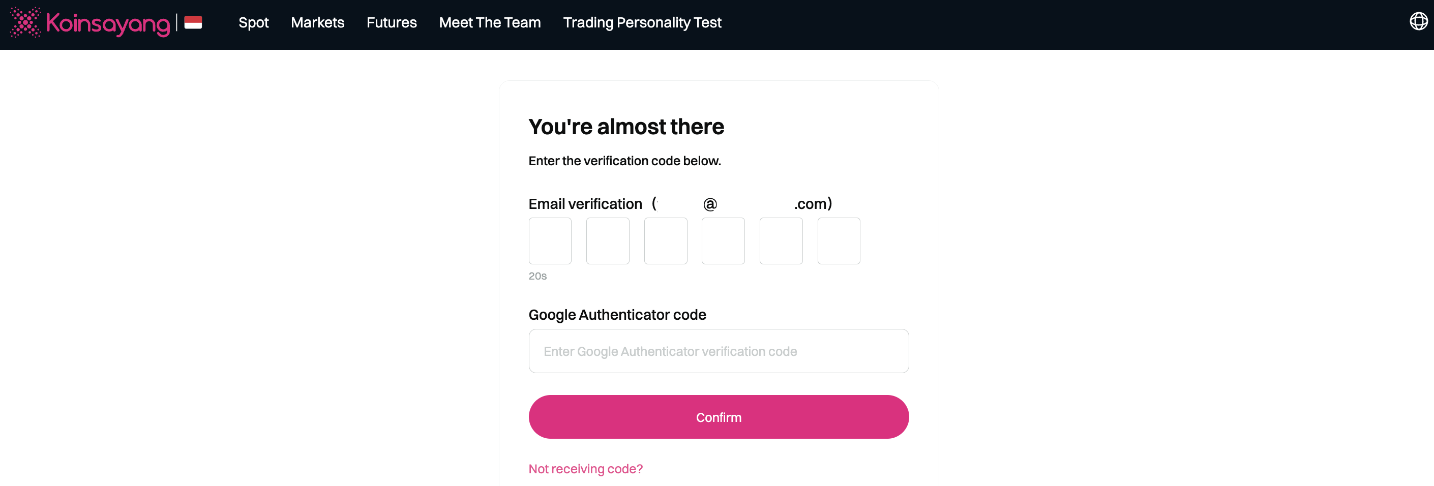Click the Not receiving code link
This screenshot has width=1434, height=486.
pos(585,468)
